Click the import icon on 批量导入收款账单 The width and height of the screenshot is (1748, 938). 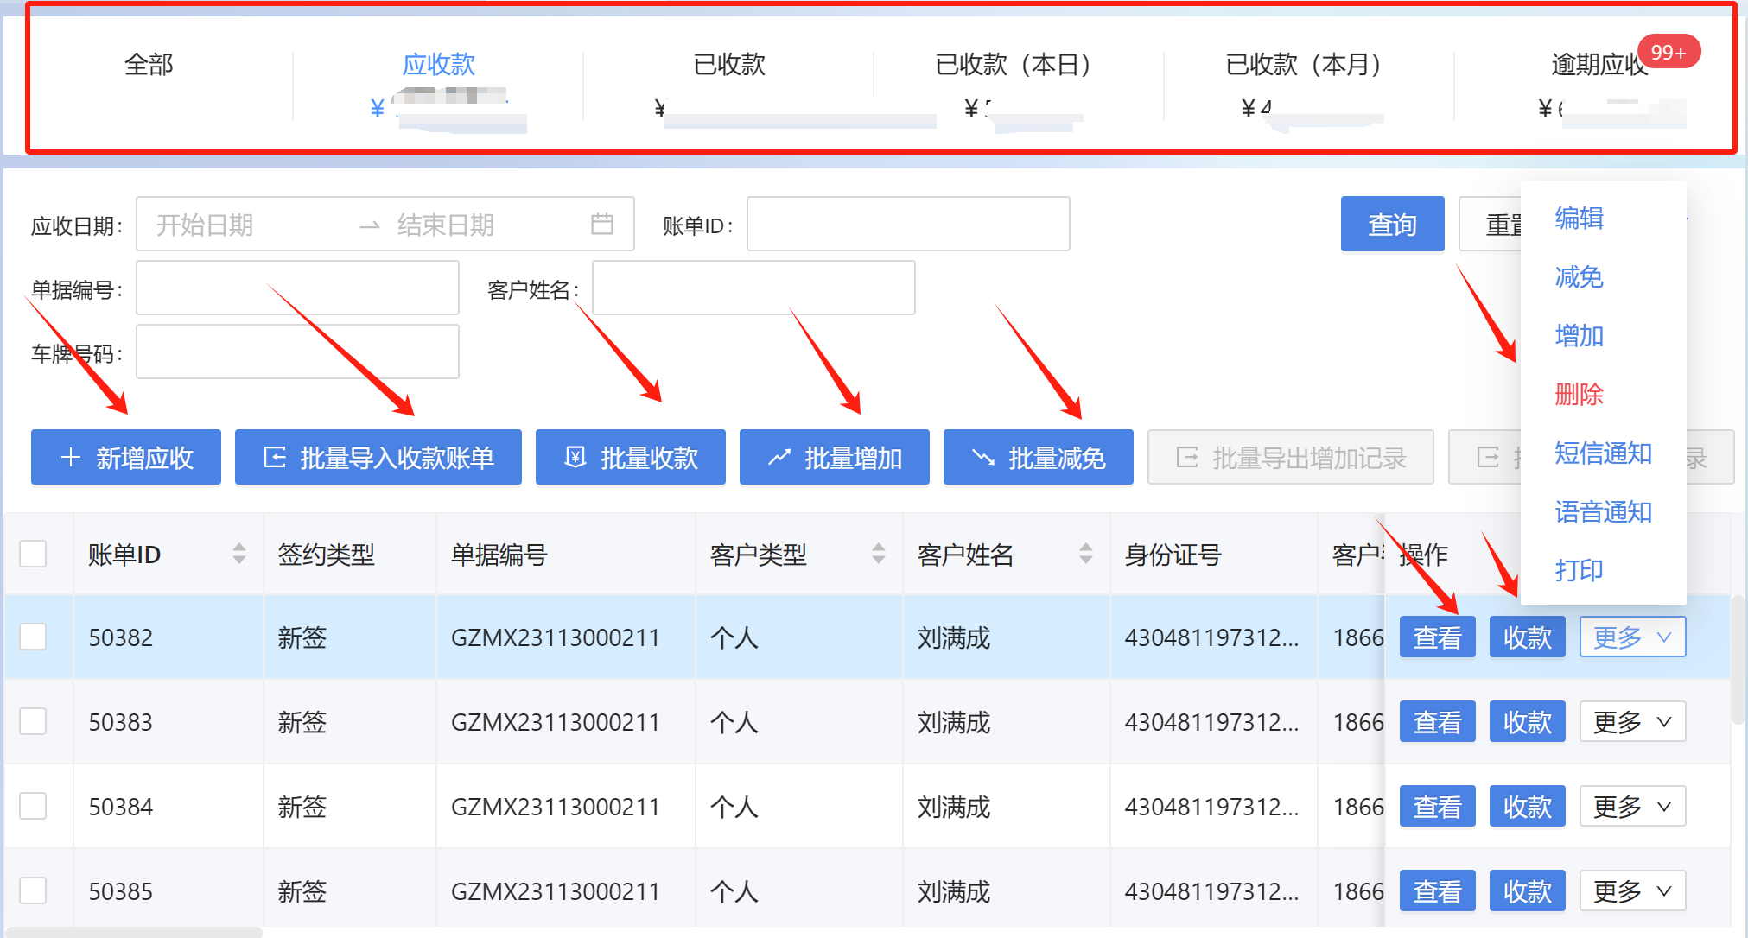(275, 457)
